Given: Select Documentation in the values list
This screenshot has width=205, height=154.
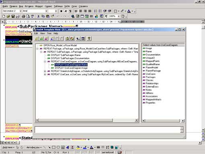Looking at the screenshot, I should click(153, 55).
